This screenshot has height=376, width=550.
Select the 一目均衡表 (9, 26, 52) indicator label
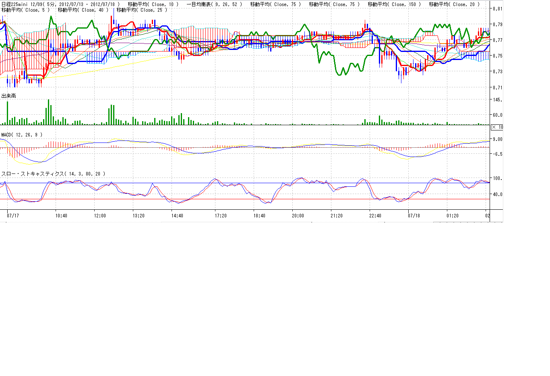click(214, 4)
